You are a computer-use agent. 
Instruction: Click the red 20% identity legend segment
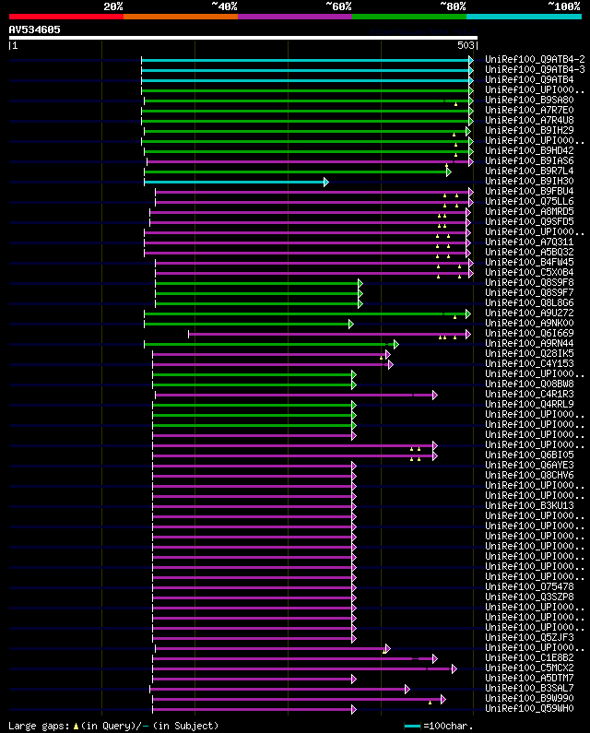click(66, 17)
